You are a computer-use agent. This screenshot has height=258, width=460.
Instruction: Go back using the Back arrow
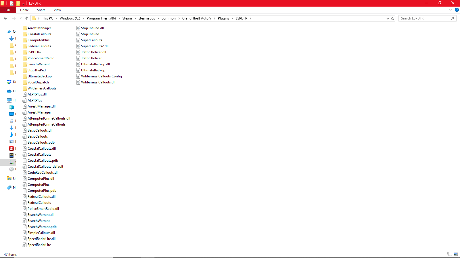(x=5, y=18)
